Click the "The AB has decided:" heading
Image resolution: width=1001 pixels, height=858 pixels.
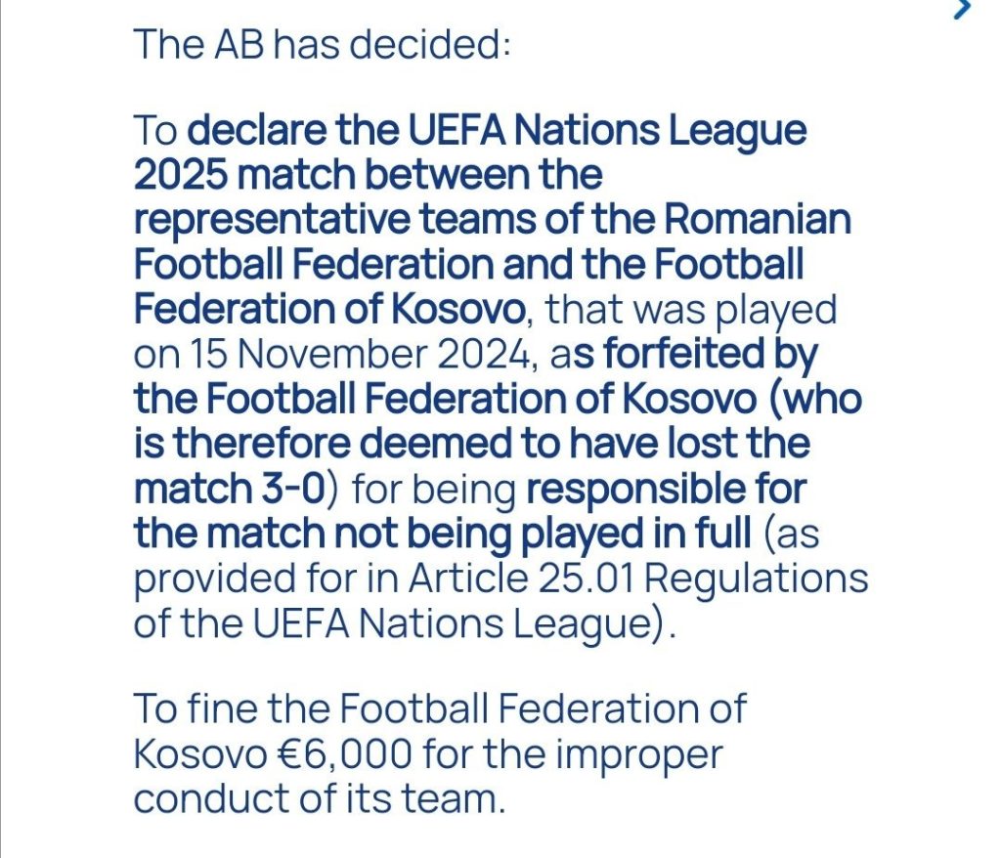click(x=322, y=44)
